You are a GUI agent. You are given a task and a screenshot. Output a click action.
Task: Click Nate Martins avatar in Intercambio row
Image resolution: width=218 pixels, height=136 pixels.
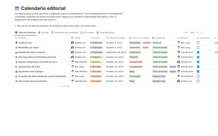tap(73, 81)
